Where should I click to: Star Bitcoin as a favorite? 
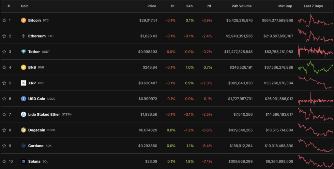tap(4, 20)
